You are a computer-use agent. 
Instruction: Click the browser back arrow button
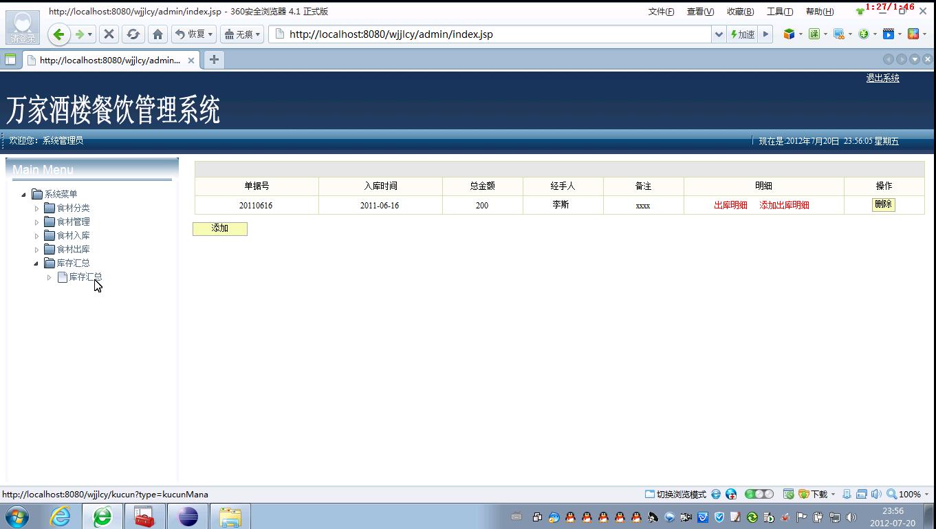(x=59, y=34)
